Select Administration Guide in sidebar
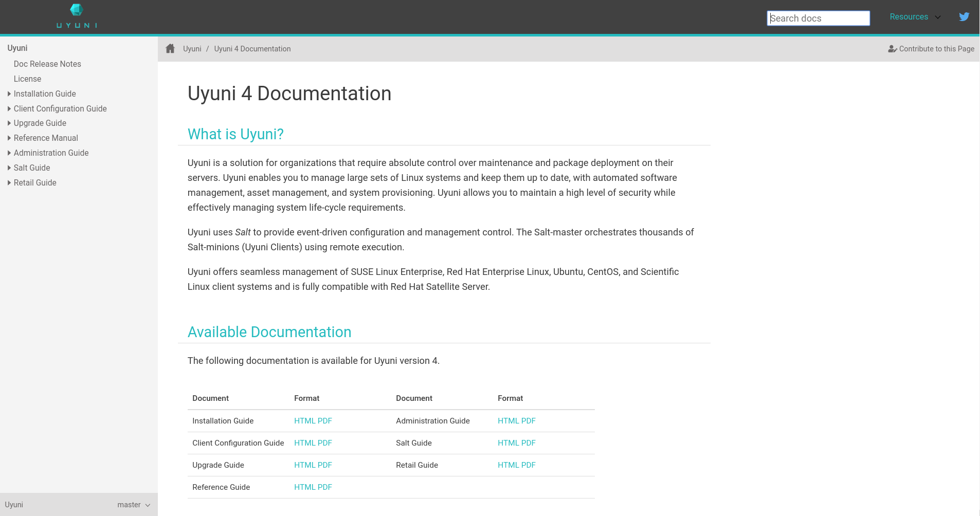This screenshot has width=980, height=516. (x=51, y=153)
